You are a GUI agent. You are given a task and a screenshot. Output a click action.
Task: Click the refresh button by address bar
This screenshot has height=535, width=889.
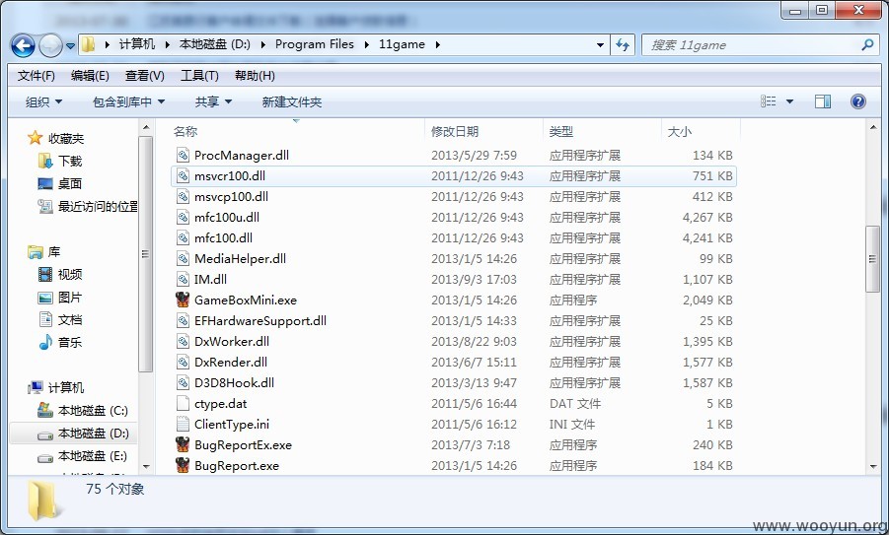(623, 45)
